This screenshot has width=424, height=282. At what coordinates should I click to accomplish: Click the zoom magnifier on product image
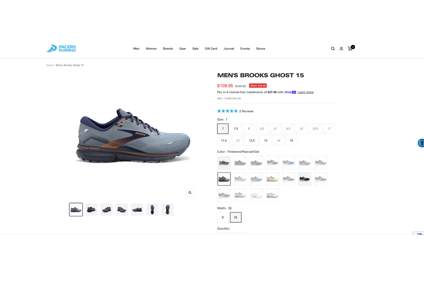point(190,193)
